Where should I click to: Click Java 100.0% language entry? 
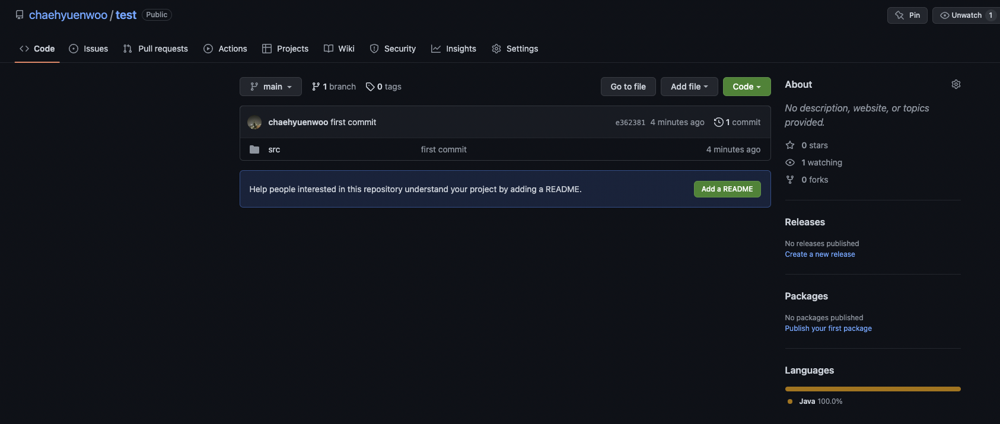[x=815, y=401]
